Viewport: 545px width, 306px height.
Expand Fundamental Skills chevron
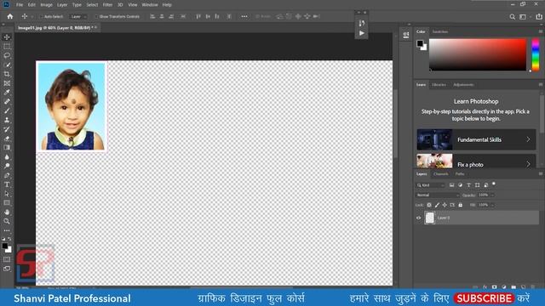click(528, 139)
